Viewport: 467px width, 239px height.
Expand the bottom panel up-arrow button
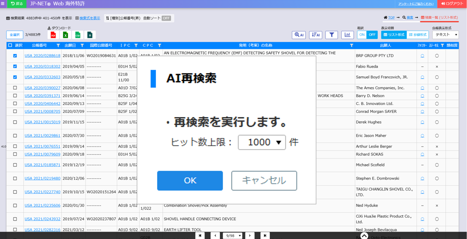point(364,235)
